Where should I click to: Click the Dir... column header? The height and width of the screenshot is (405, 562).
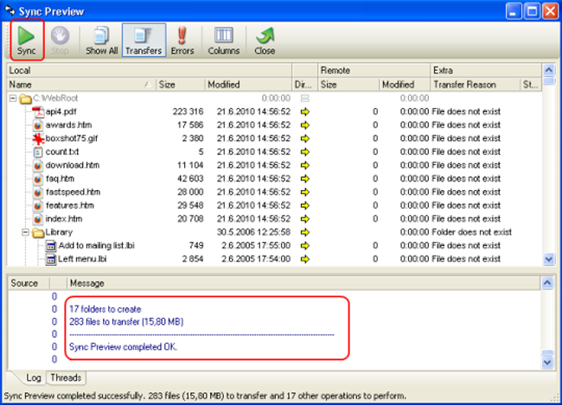point(304,85)
